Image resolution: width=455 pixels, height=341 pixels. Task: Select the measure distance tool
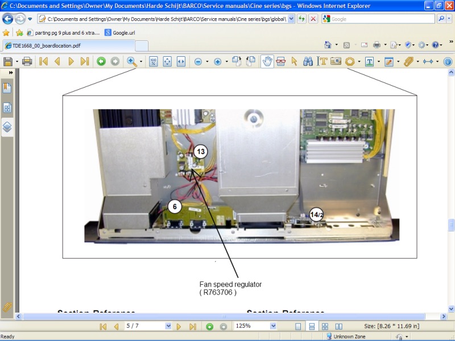(428, 61)
